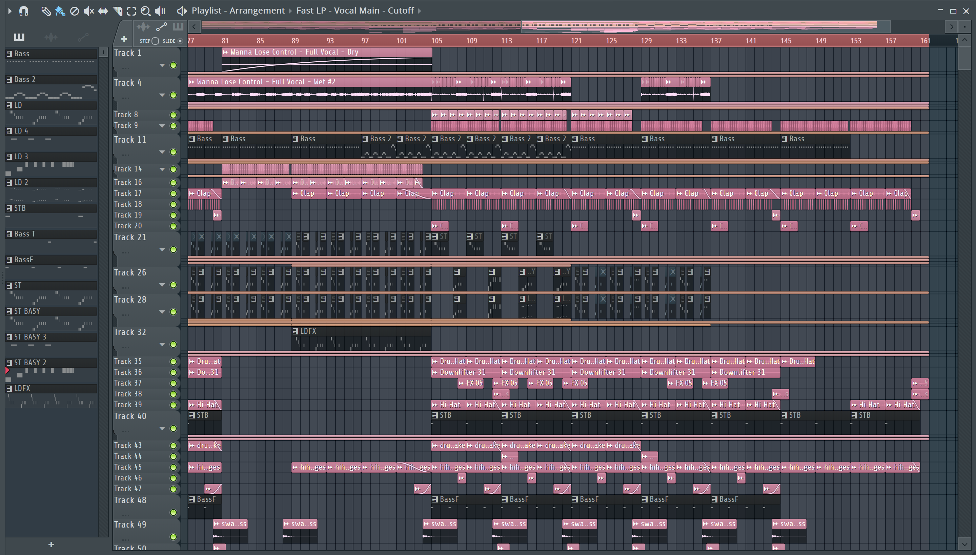Select the Delete tool icon
Screen dimensions: 976x555
(74, 11)
